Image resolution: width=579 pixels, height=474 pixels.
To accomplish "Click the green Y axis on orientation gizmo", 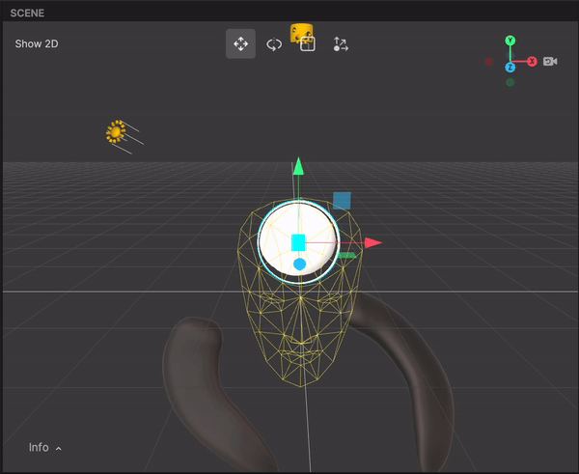I will 510,41.
